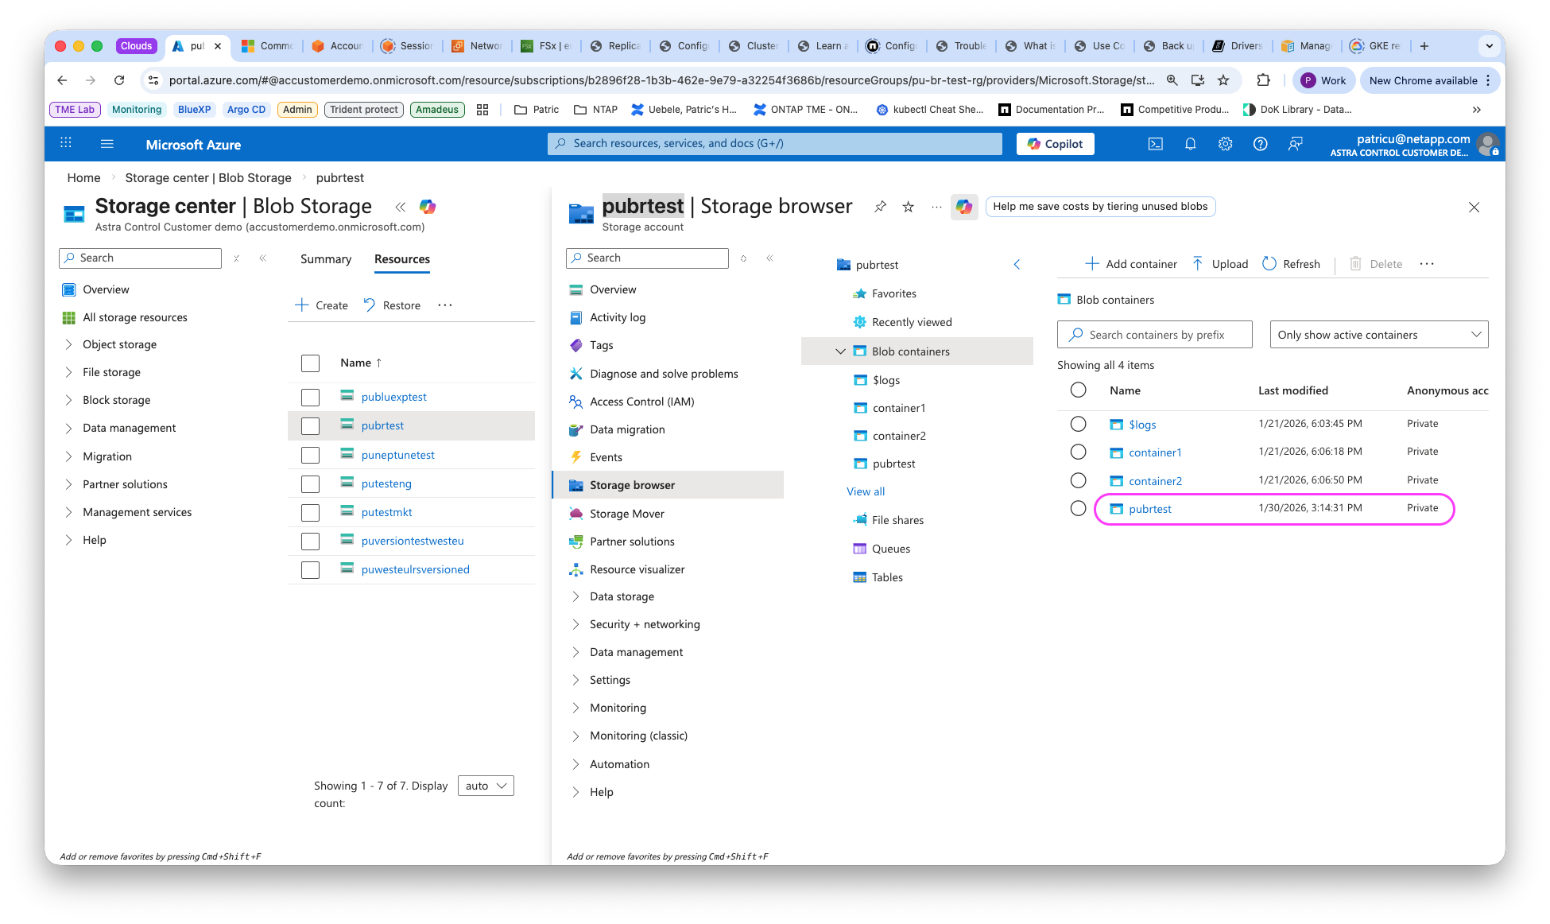Click Add container in the toolbar
Screen dimensions: 1550x924
click(1131, 264)
